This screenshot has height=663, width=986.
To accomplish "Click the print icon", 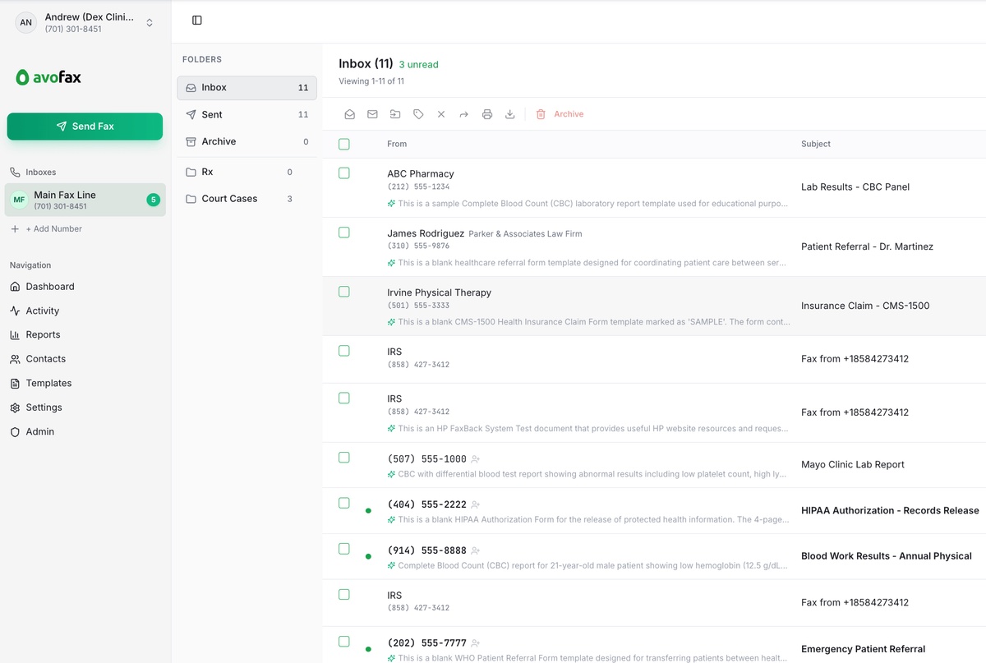I will [x=487, y=114].
